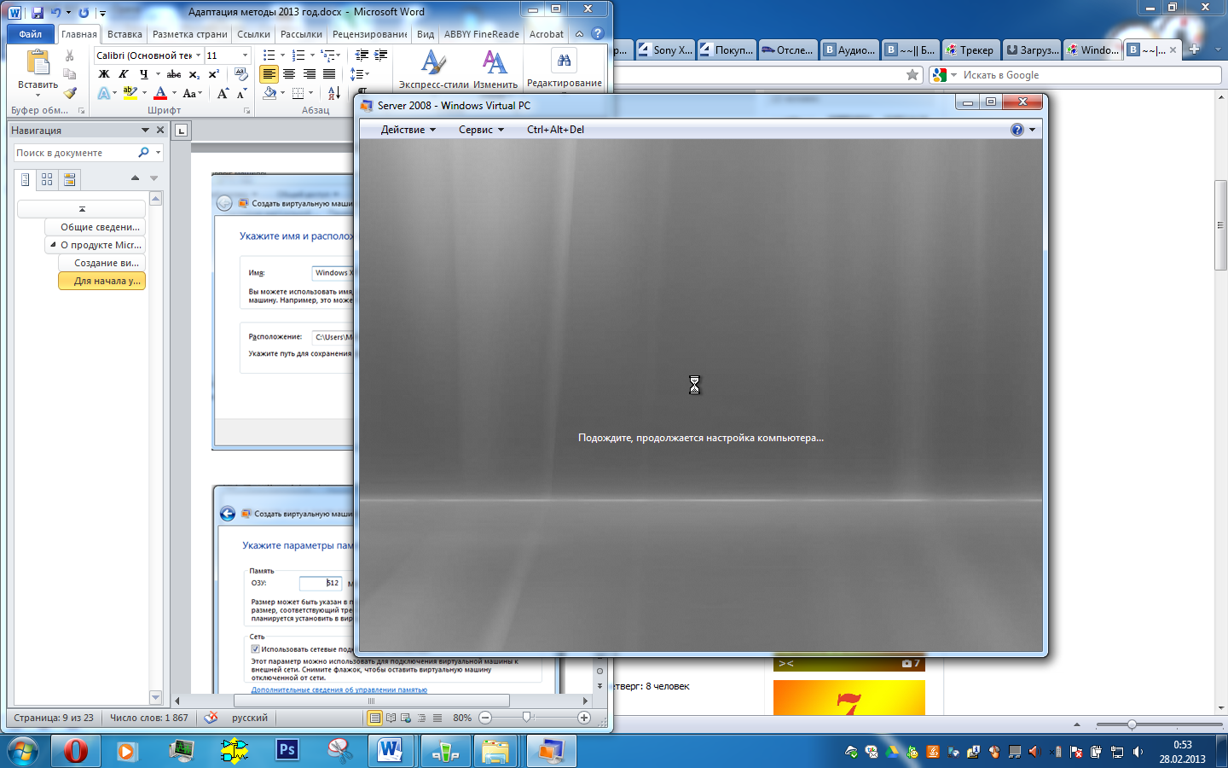Image resolution: width=1228 pixels, height=768 pixels.
Task: Expand the bullet list style dropdown arrow
Action: (x=283, y=55)
